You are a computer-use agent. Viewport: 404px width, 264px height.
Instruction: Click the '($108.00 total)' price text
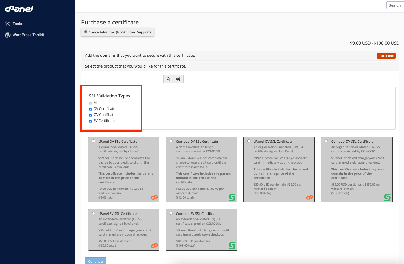pos(185,246)
